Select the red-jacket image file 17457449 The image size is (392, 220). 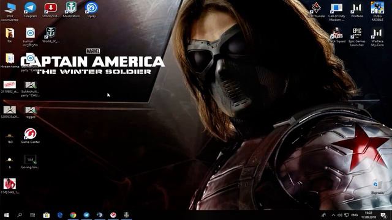(10, 186)
